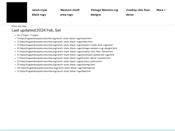Click the sitemap.html link

(x=57, y=65)
